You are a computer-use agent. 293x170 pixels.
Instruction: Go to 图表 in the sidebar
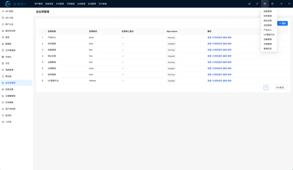[x=17, y=37]
